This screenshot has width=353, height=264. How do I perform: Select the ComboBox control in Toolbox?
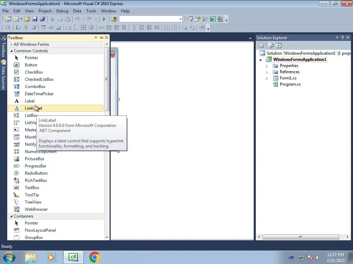[x=56, y=86]
